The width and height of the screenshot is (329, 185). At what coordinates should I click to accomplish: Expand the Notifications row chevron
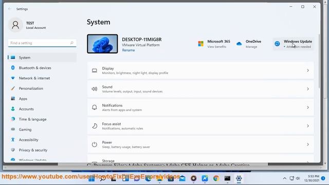click(x=308, y=107)
